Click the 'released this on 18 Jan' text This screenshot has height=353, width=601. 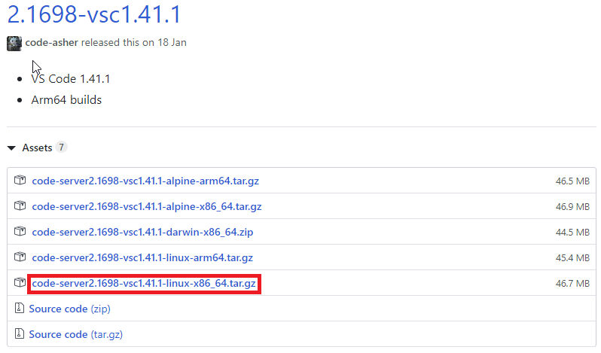point(134,42)
